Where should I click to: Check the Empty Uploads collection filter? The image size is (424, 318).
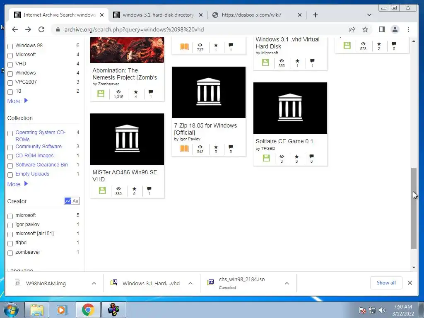[x=10, y=175]
